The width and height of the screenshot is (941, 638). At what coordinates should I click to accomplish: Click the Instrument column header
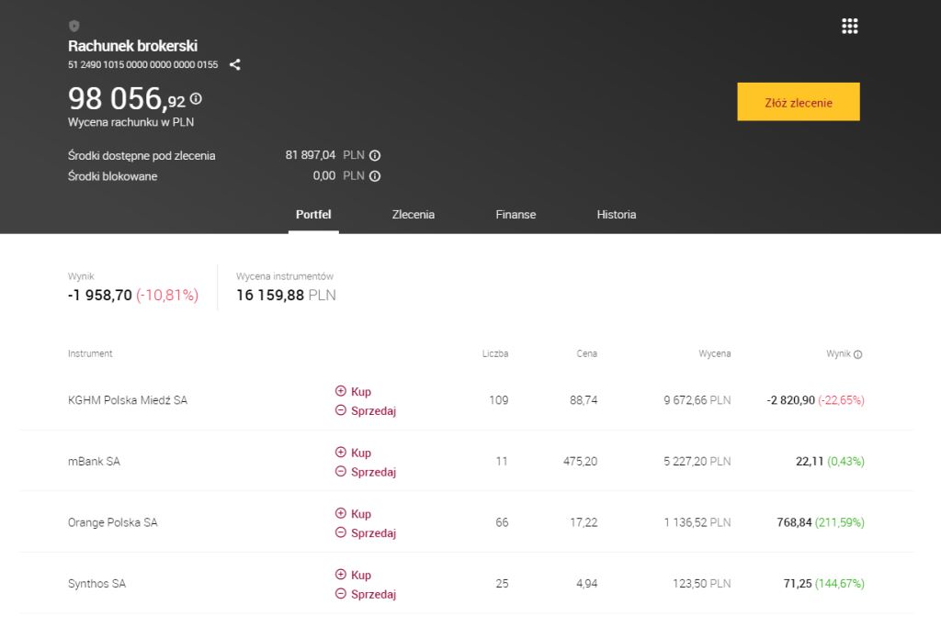coord(90,353)
